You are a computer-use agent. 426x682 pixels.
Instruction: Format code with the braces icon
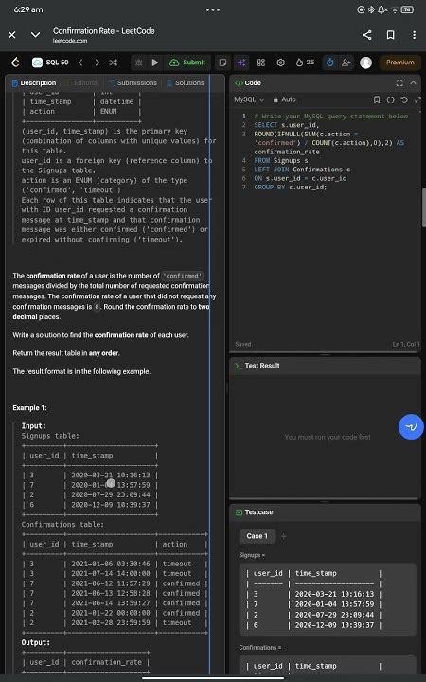pyautogui.click(x=390, y=99)
